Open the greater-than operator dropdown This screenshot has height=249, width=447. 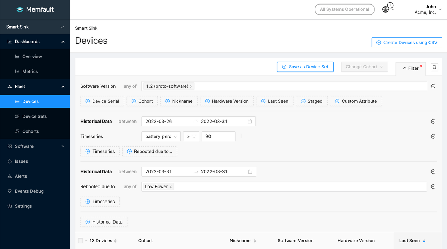point(191,137)
